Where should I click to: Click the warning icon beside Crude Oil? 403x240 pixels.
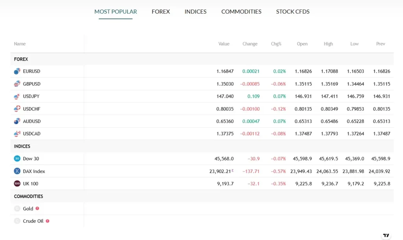[47, 221]
